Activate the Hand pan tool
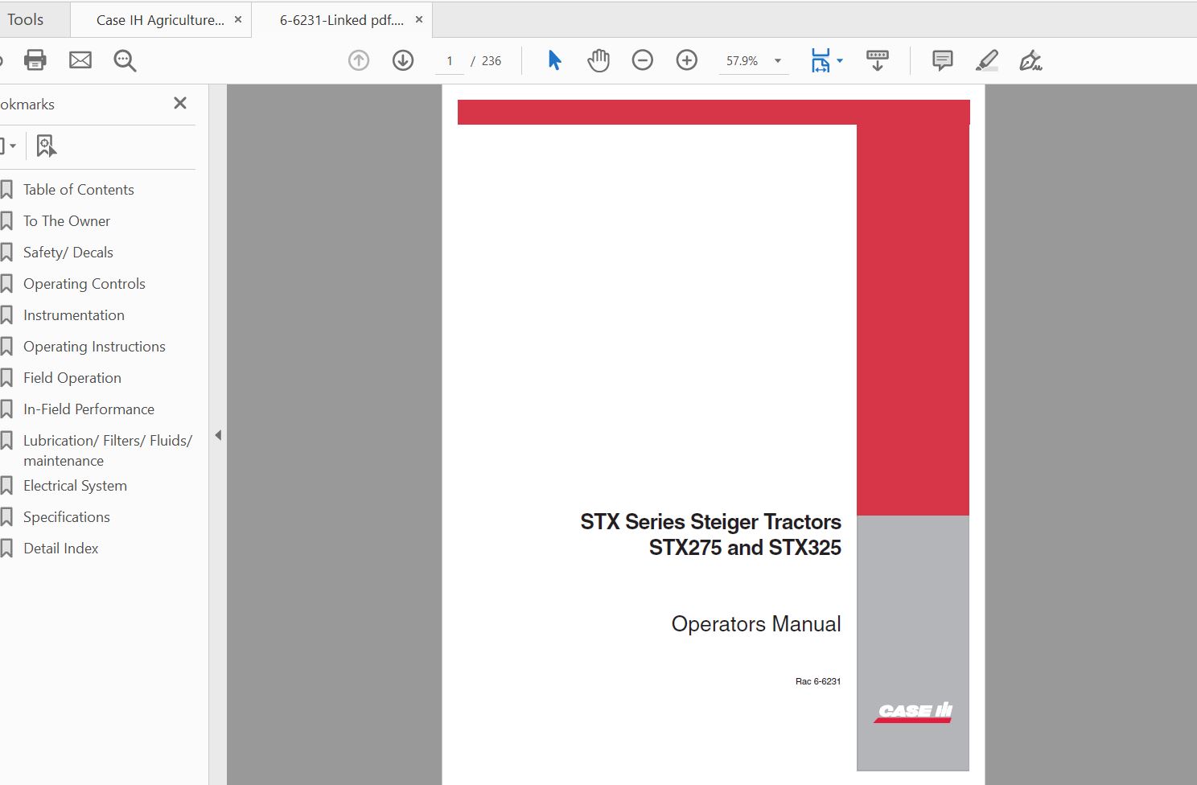The width and height of the screenshot is (1197, 785). (x=598, y=60)
